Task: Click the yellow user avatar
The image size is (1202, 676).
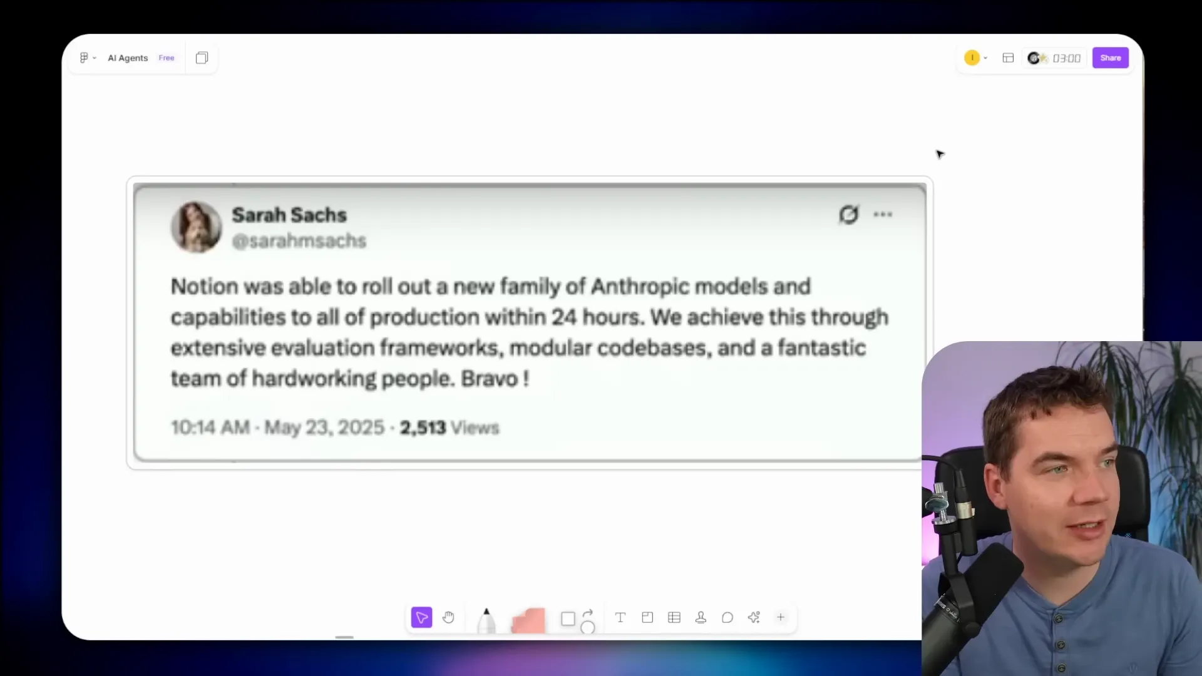Action: point(972,58)
